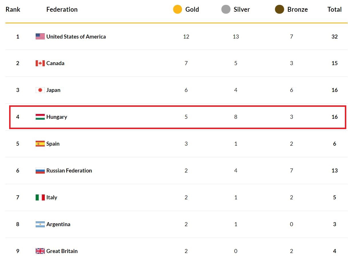The height and width of the screenshot is (263, 348).
Task: Click the Federation column header
Action: click(62, 9)
